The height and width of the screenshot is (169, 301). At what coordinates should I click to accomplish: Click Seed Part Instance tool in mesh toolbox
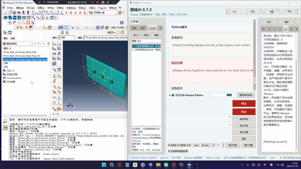tap(55, 44)
